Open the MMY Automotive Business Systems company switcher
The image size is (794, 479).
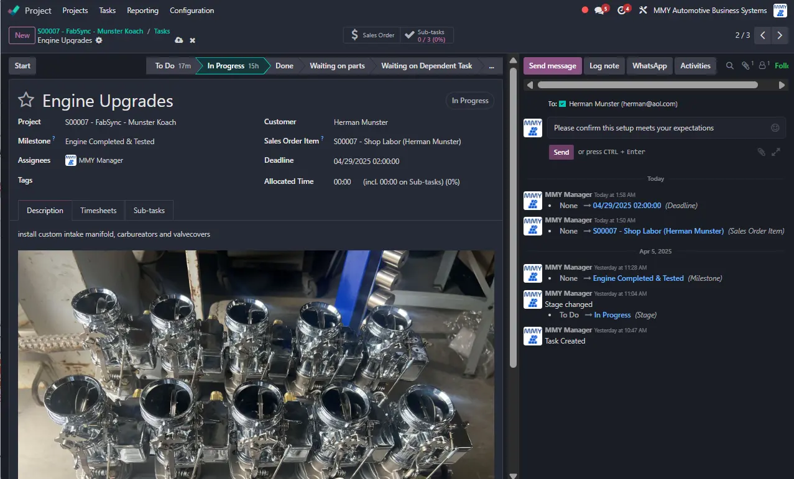click(x=709, y=11)
